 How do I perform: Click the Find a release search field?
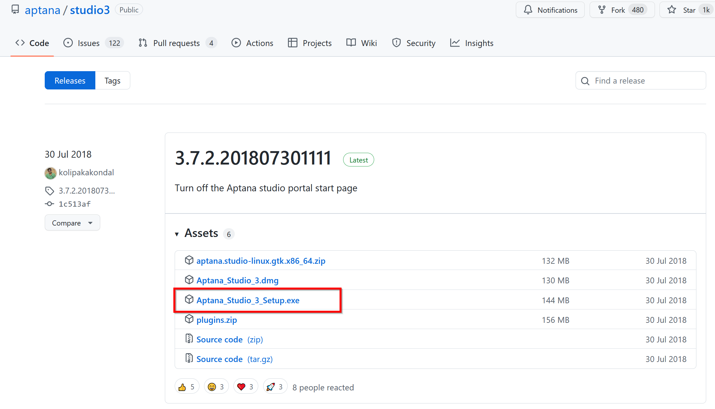641,81
